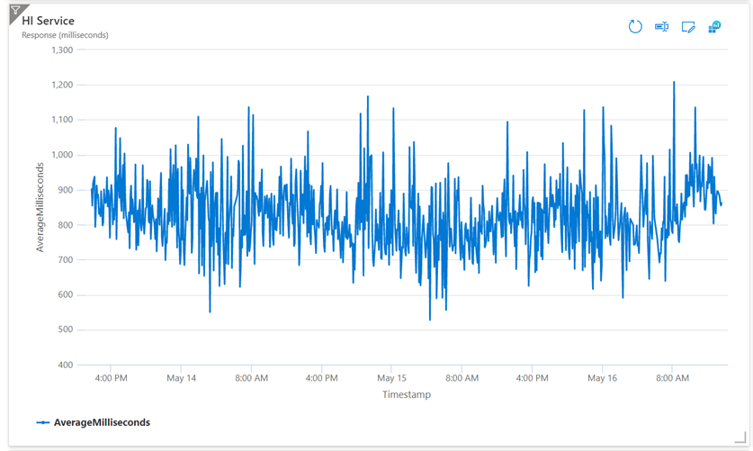Click the May 16 x-axis label

[x=602, y=379]
